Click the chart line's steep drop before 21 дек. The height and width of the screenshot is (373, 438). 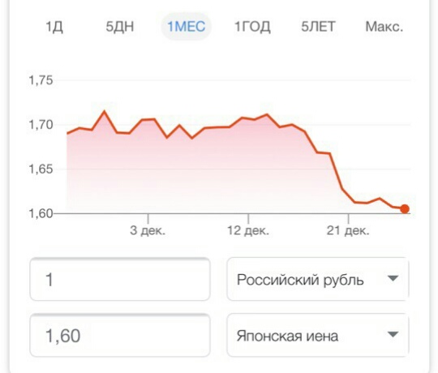pyautogui.click(x=337, y=171)
